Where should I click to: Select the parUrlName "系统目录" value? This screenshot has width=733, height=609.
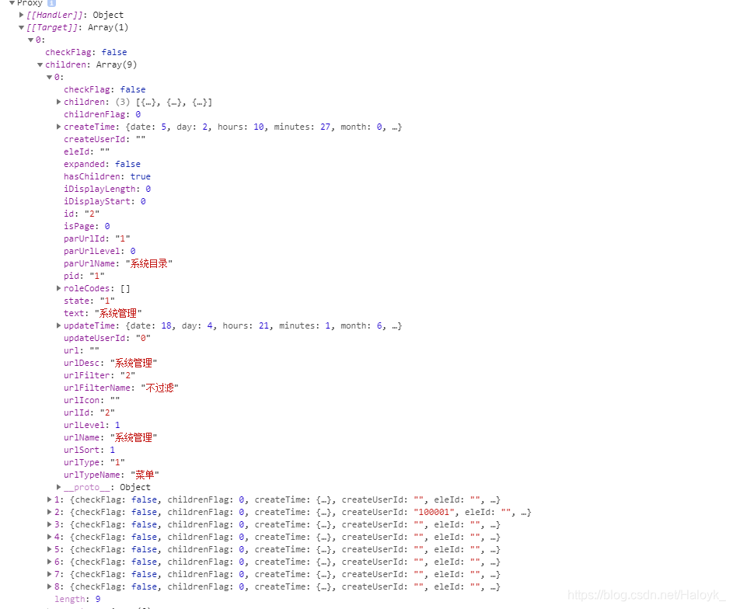click(x=149, y=263)
